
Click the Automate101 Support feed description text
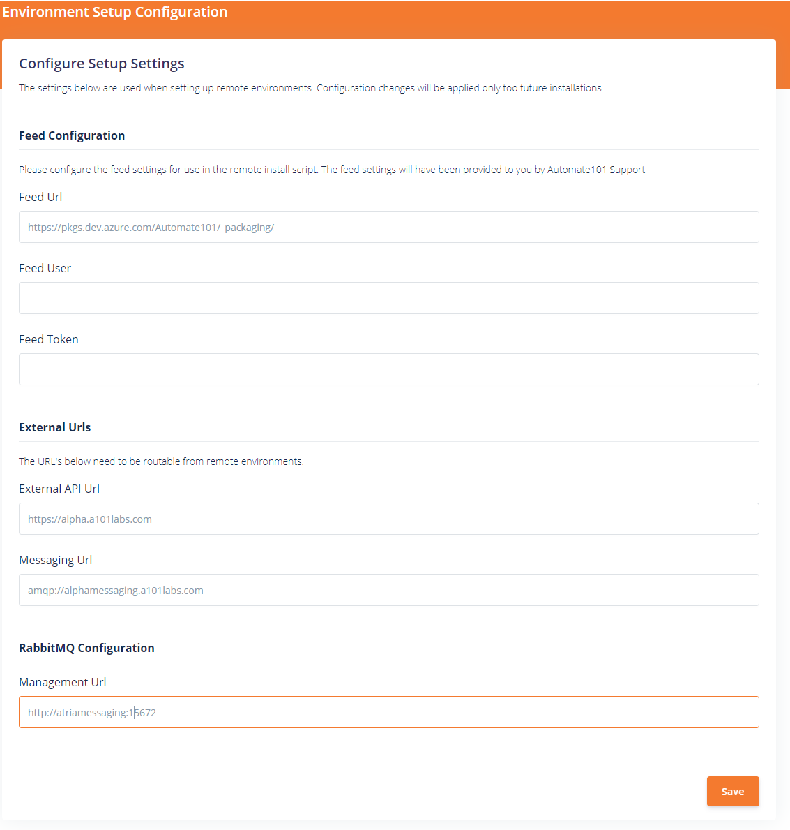pyautogui.click(x=332, y=170)
